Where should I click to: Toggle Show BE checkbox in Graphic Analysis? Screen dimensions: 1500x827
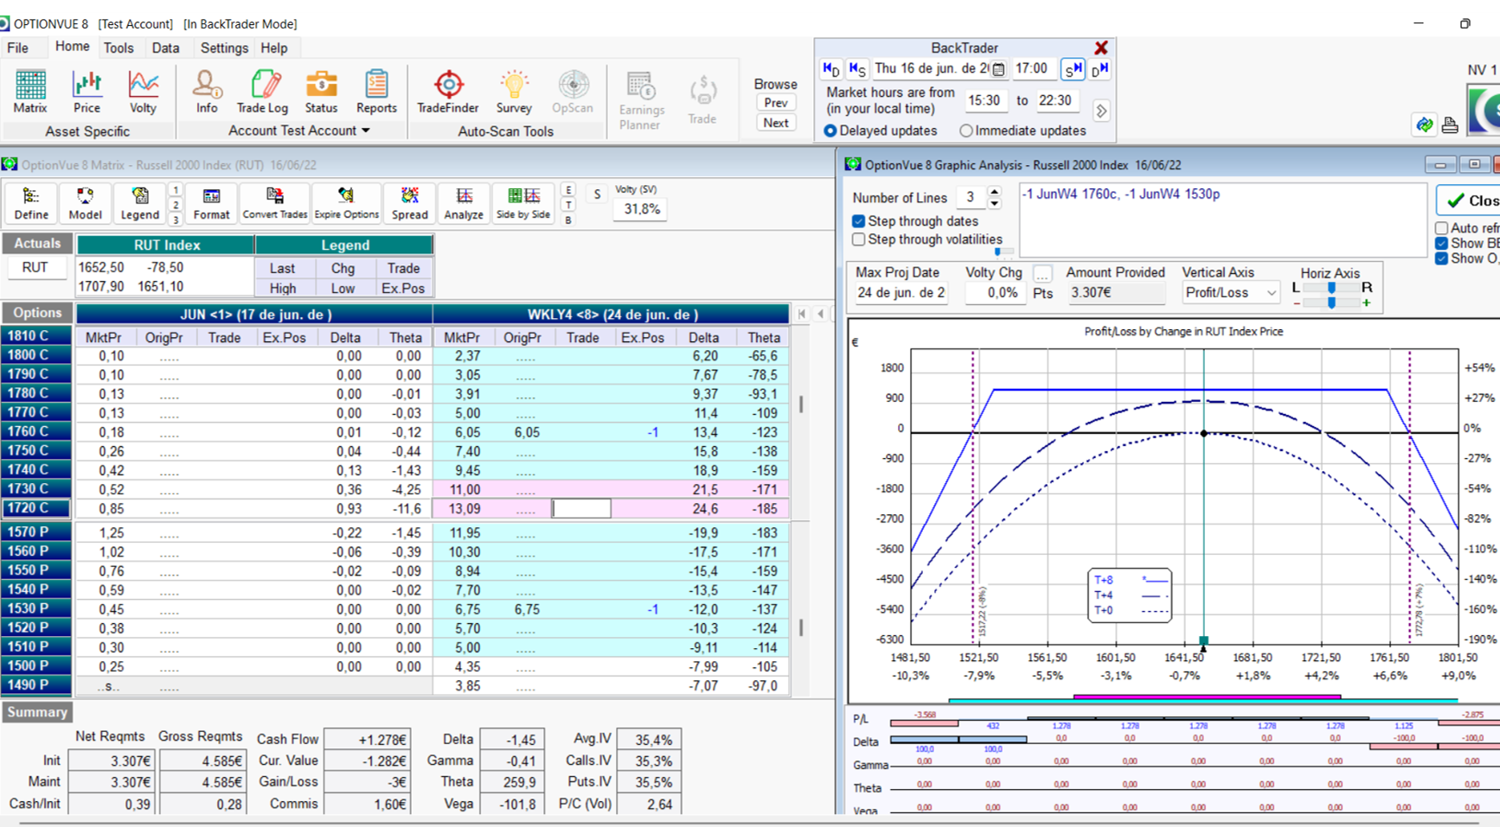coord(1441,243)
